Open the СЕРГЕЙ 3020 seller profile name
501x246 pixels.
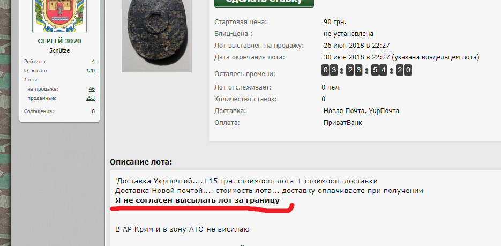point(59,41)
